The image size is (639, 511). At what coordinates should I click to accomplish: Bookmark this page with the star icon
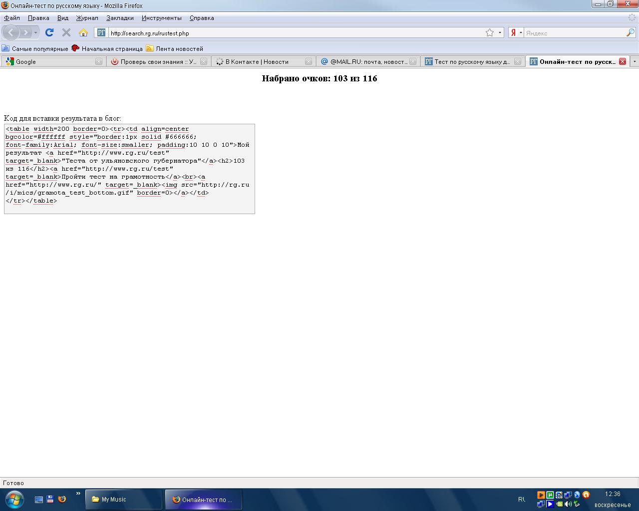(x=490, y=33)
